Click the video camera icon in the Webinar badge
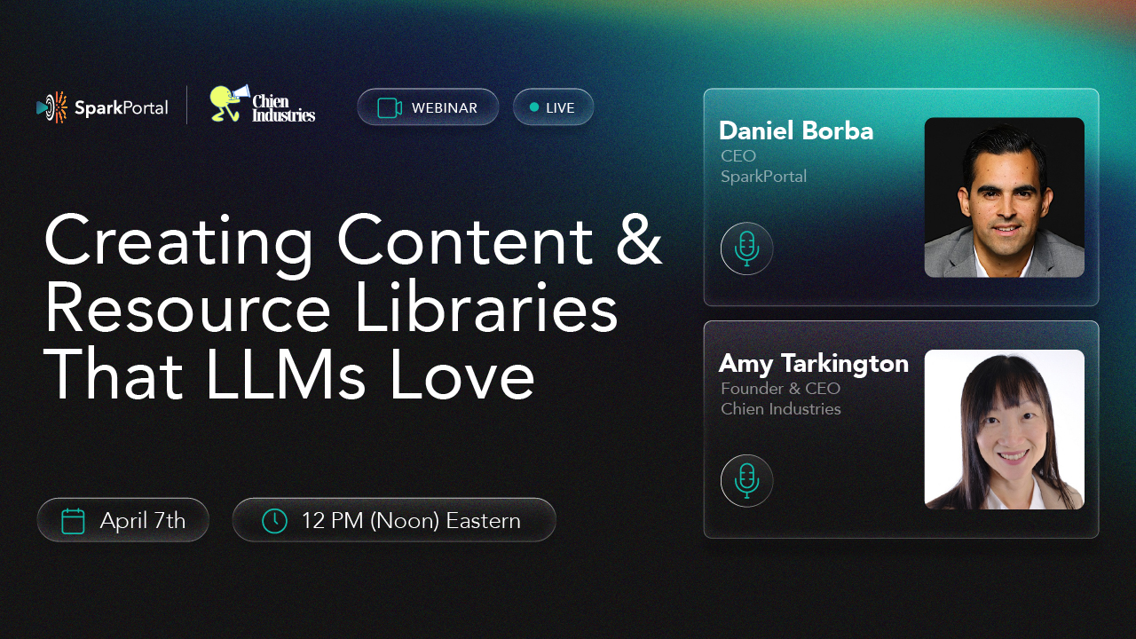 [390, 107]
